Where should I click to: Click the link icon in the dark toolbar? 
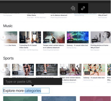pyautogui.click(x=83, y=8)
